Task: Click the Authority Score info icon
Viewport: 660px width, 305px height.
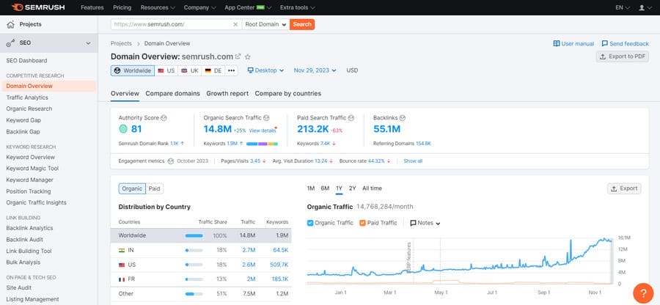Action: click(164, 118)
